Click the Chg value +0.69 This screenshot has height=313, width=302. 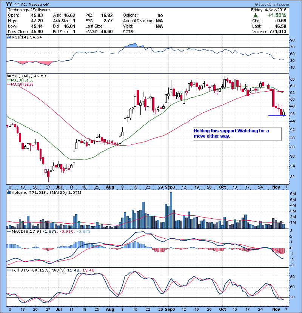(x=280, y=21)
